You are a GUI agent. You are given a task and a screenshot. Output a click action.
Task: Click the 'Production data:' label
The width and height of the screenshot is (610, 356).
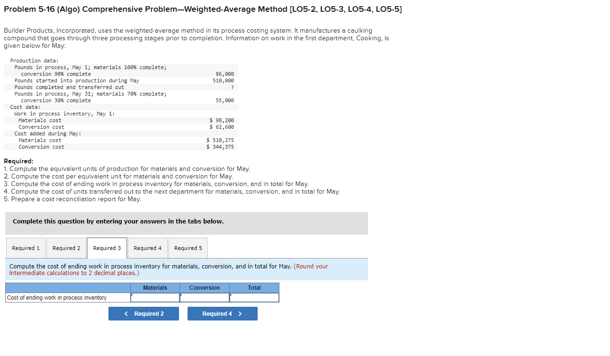click(x=35, y=61)
